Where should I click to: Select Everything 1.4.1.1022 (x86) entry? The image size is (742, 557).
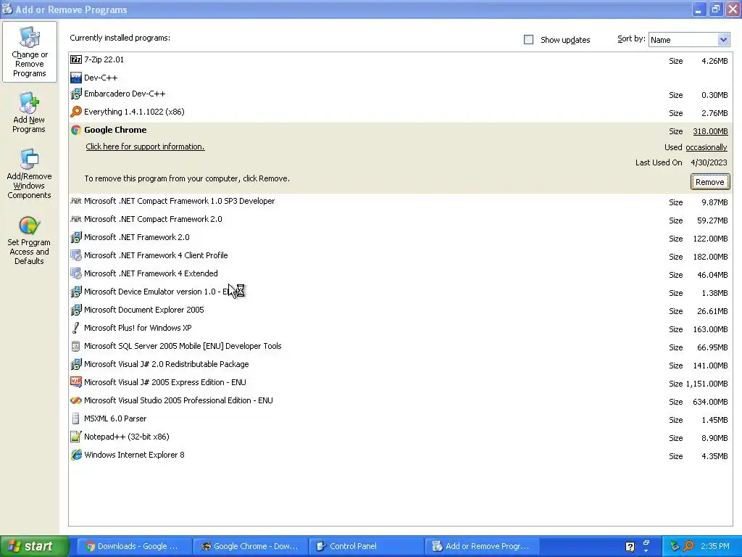pos(400,112)
